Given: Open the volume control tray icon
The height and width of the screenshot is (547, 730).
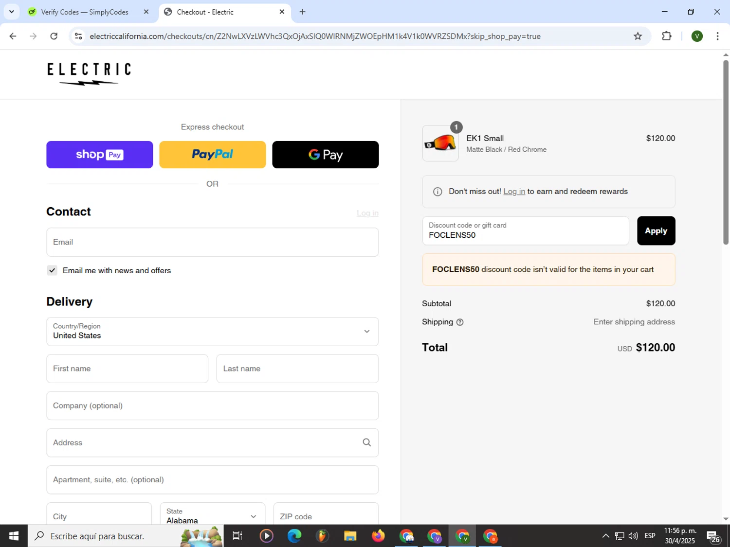Looking at the screenshot, I should (x=633, y=536).
